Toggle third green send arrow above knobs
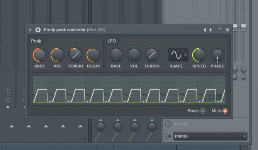Screen dimensions: 258x150 pyautogui.click(x=135, y=120)
